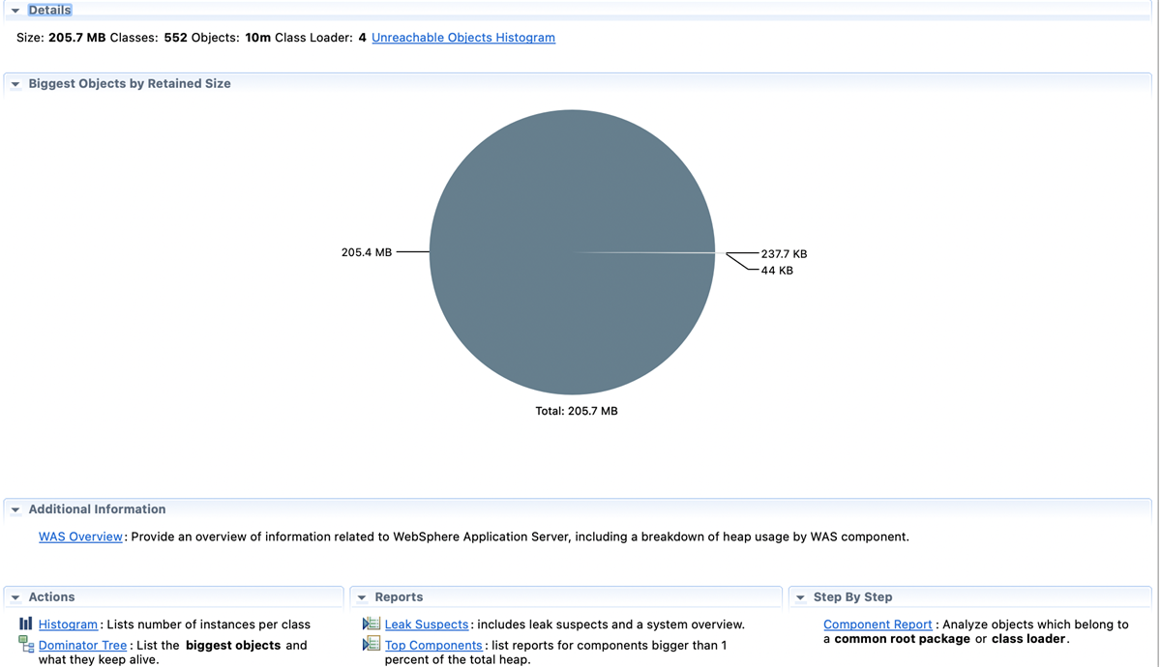Click the Step By Step section title
This screenshot has height=667, width=1161.
[x=852, y=597]
